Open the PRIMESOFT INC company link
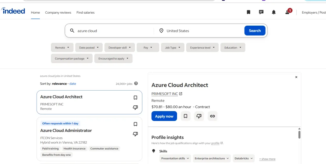Viewport: 326px width, 164px height. (165, 94)
